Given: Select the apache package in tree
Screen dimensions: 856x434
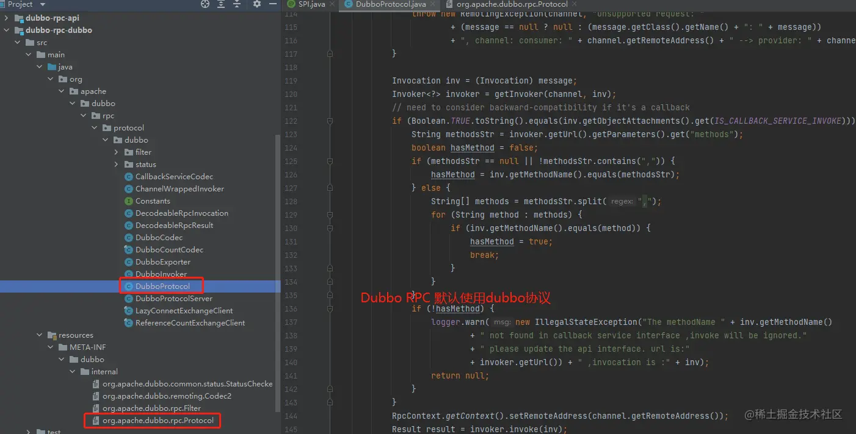Looking at the screenshot, I should point(93,91).
